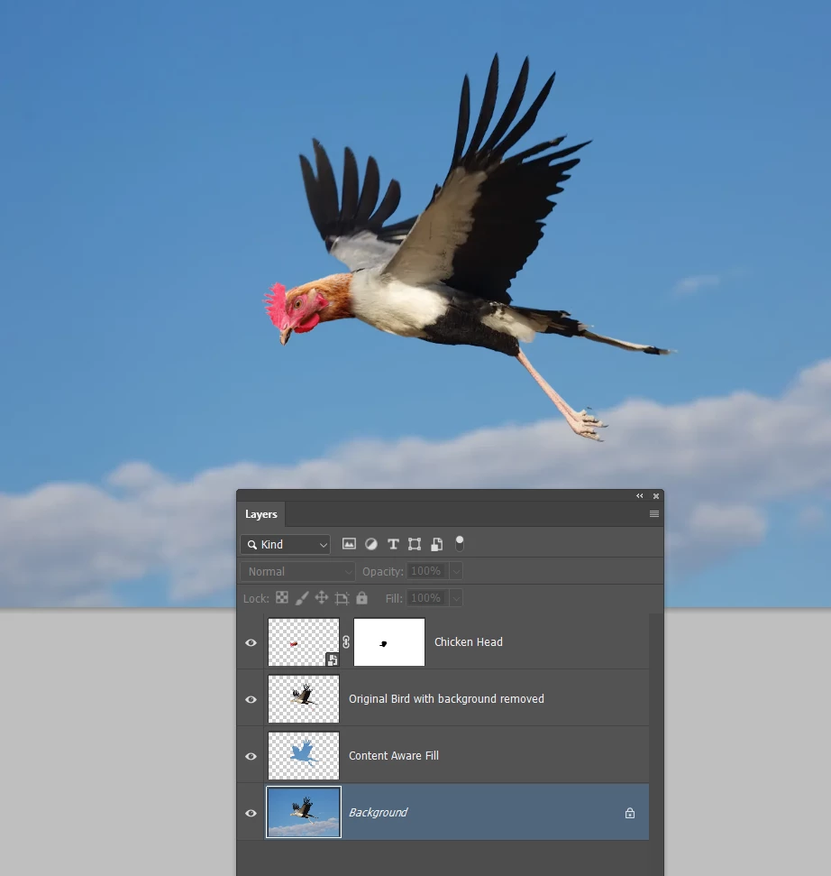Collapse the Layers panel with double arrows
Screen dimensions: 831x876
coord(640,496)
